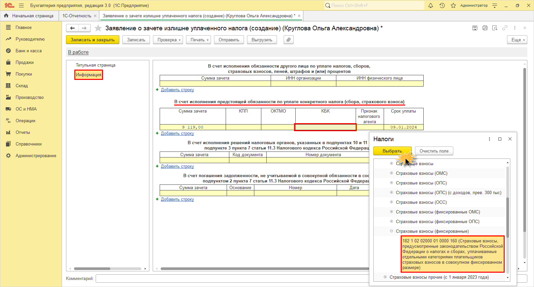Open the favorites star in title bar

click(x=453, y=5)
